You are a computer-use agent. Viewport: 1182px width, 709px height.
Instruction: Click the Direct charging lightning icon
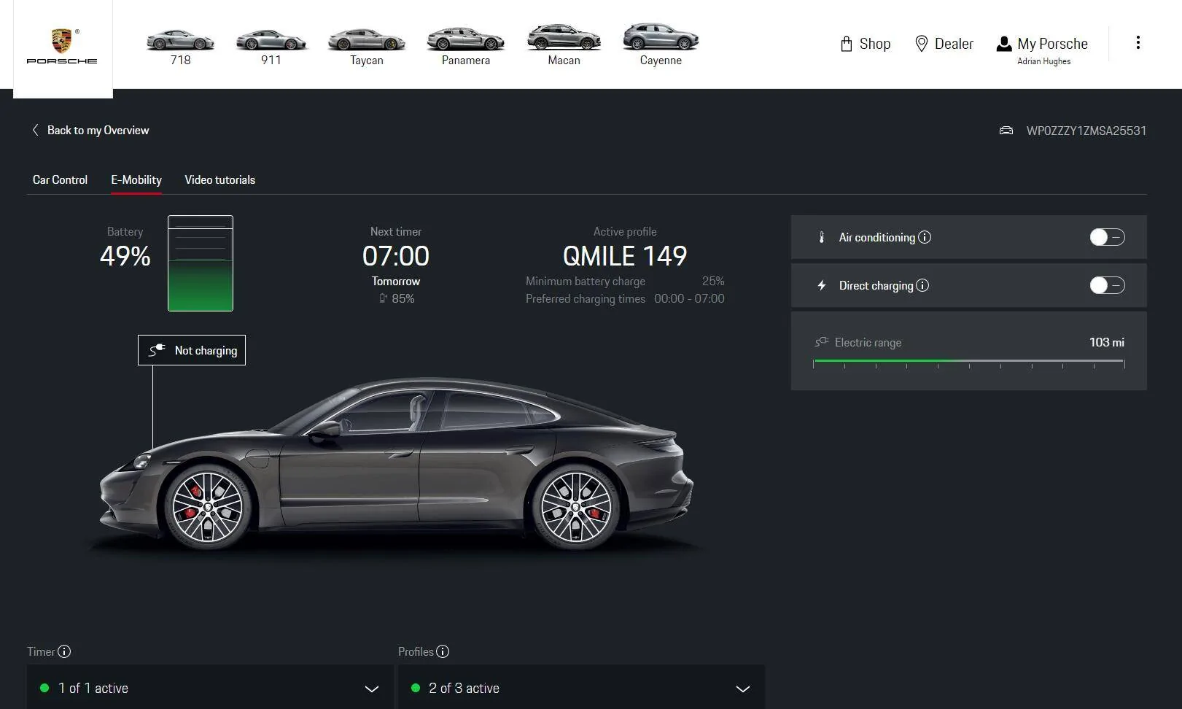coord(822,285)
